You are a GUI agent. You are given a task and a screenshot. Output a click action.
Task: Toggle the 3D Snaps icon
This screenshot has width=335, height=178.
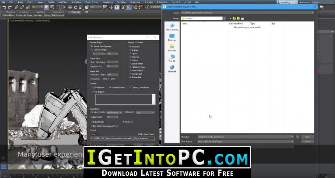point(123,7)
